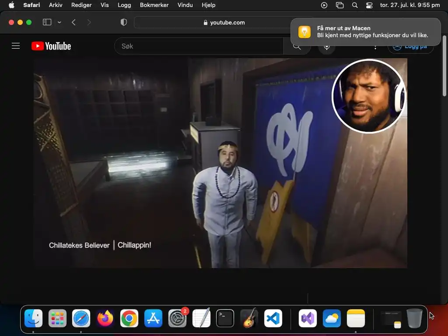This screenshot has height=336, width=448.
Task: Open the Få mer ut av Macen notification
Action: [x=365, y=31]
